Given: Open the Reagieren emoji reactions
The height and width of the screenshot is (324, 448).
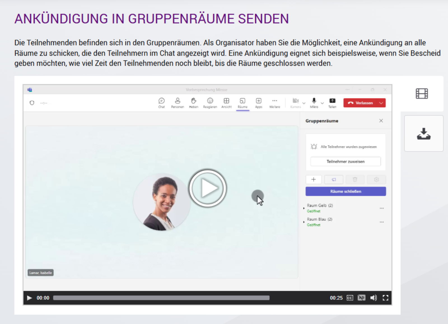Looking at the screenshot, I should pyautogui.click(x=210, y=103).
